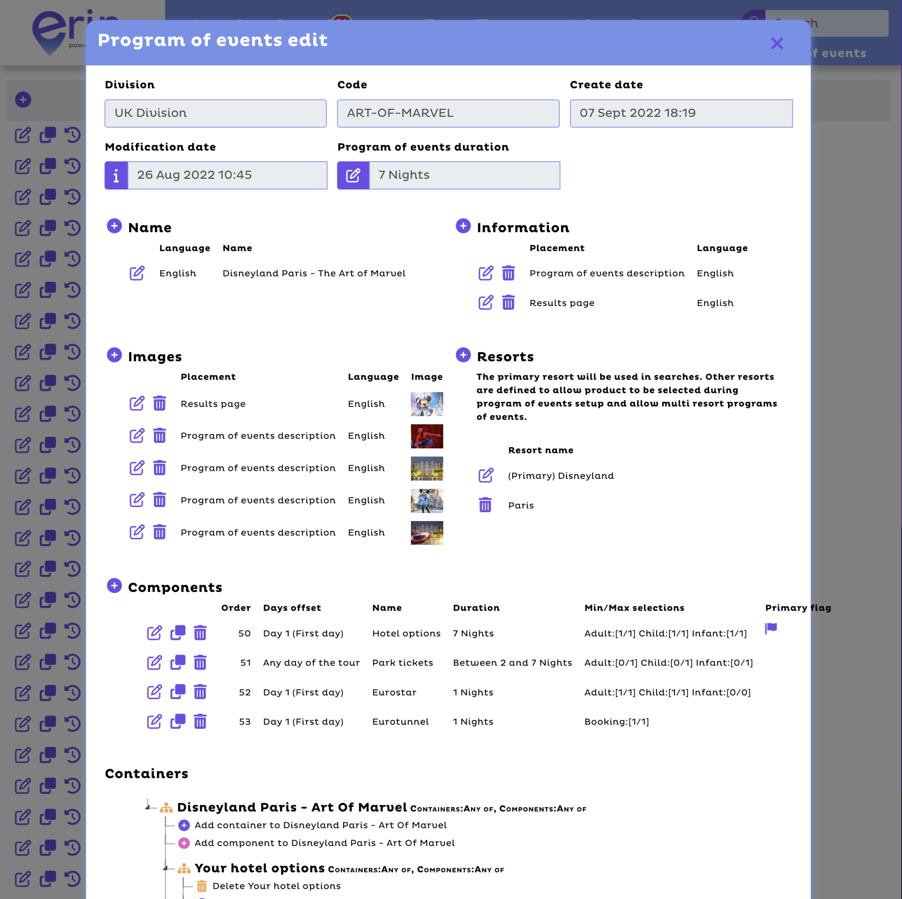Edit the program of events duration
The image size is (902, 899).
(x=353, y=175)
